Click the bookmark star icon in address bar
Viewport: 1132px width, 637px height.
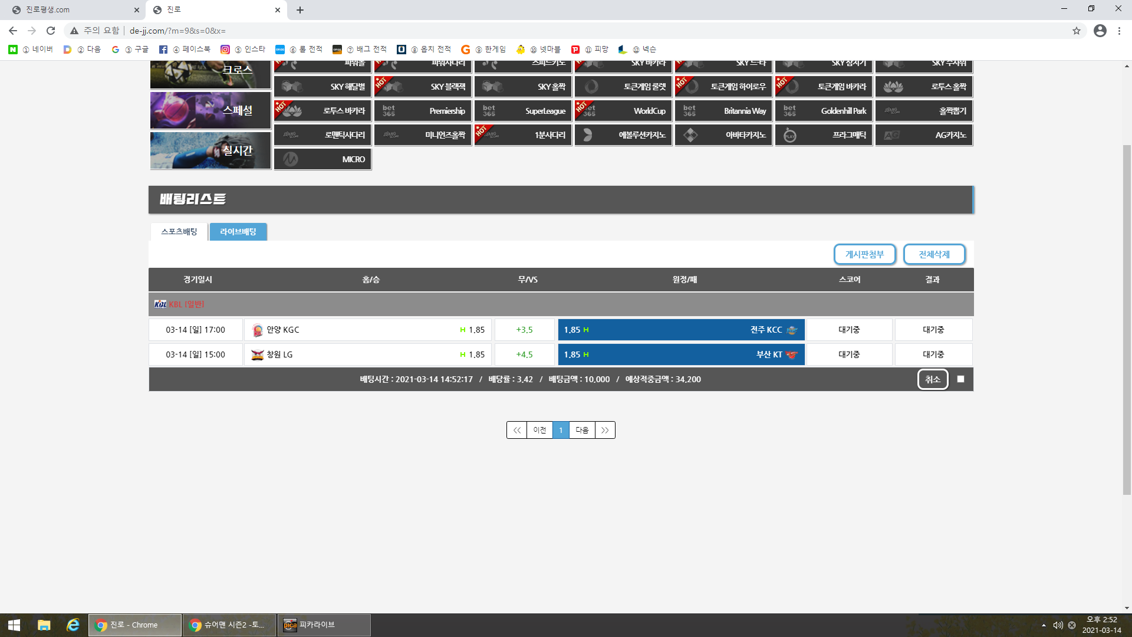1077,31
